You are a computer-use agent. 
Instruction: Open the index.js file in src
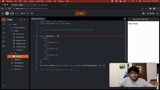pyautogui.click(x=18, y=56)
